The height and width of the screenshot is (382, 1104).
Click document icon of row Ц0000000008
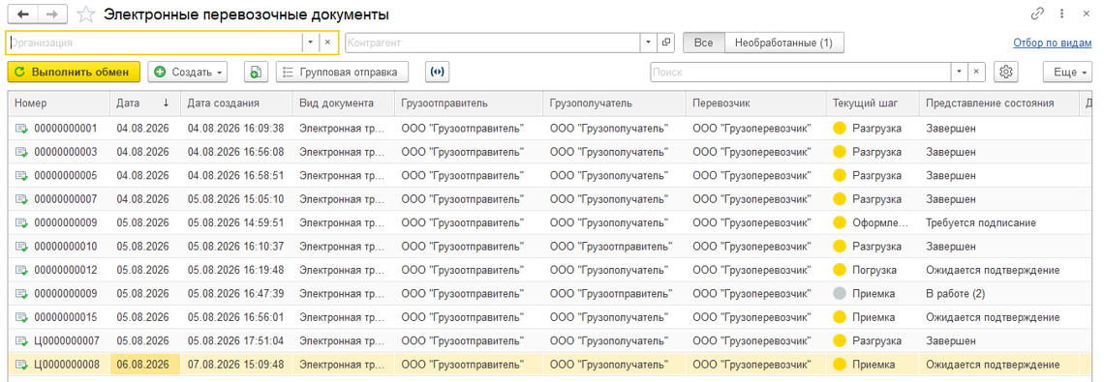point(22,365)
